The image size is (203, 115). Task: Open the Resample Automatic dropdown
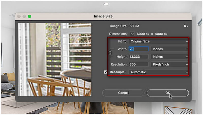[x=159, y=72]
